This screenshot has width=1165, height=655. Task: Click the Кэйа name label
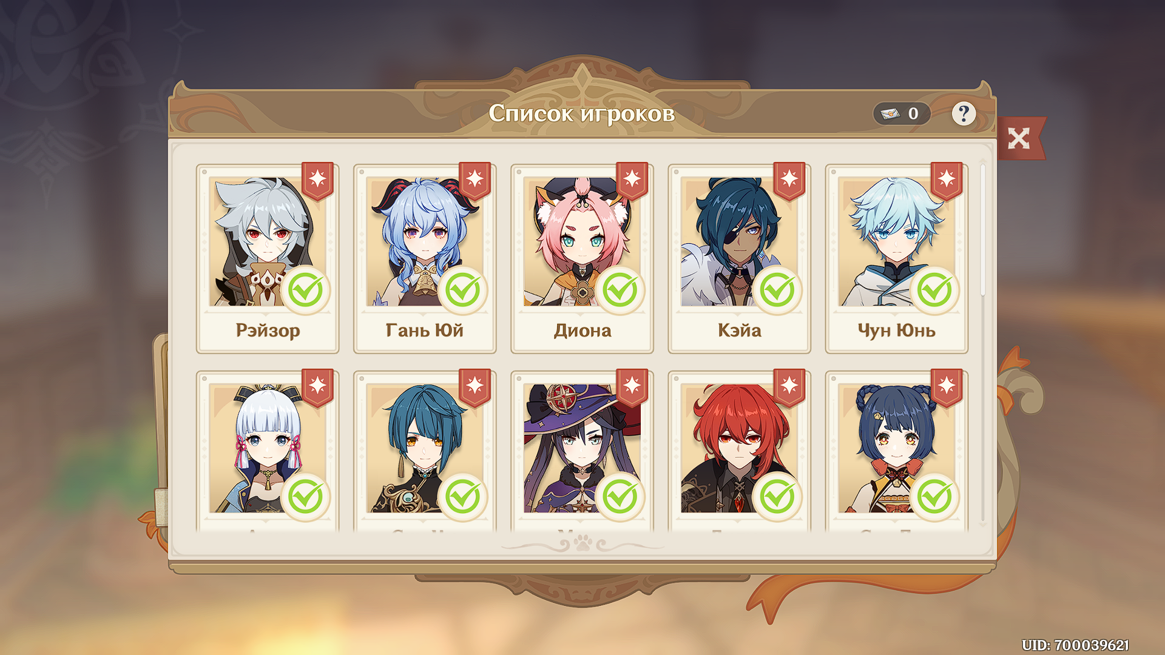point(739,331)
